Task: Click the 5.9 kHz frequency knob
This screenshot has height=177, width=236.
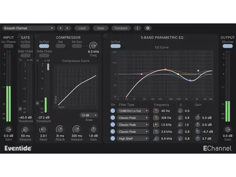Action: pos(156,138)
